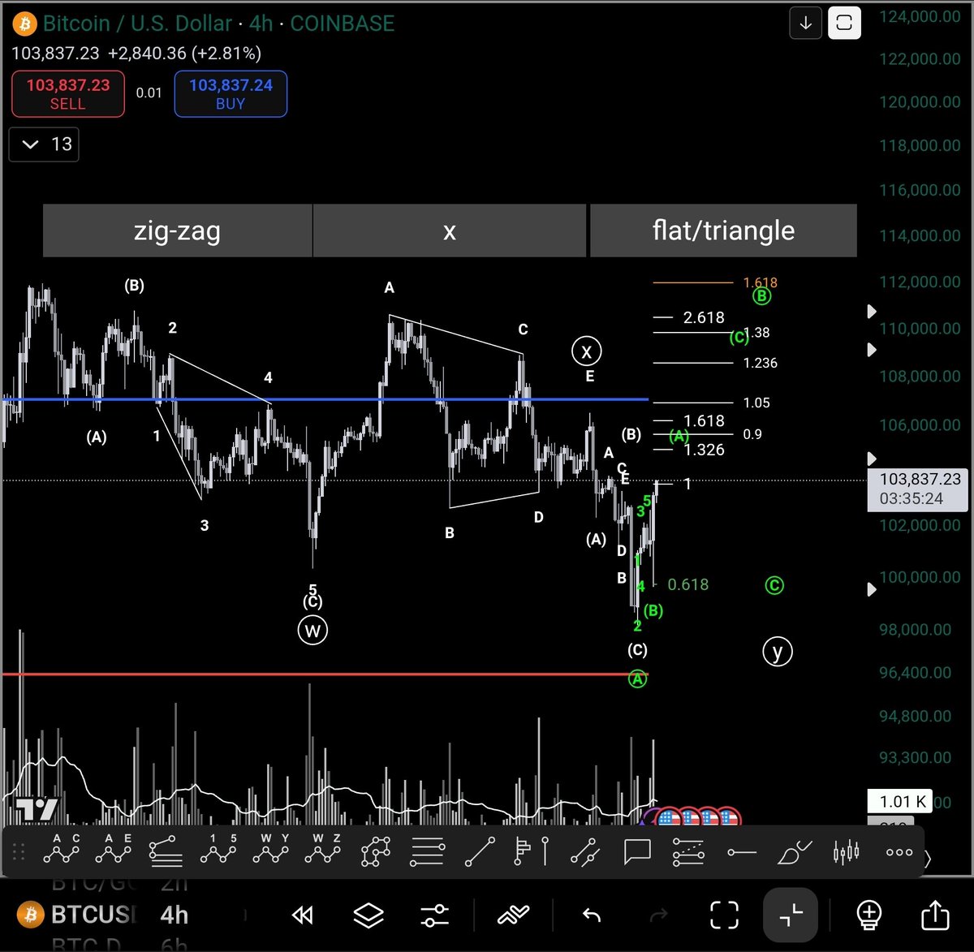Tap the red SELL button
Screen dimensions: 974x952
click(68, 94)
